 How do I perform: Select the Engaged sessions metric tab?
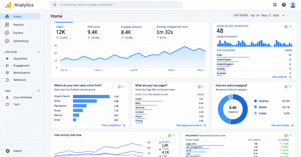pos(131,32)
